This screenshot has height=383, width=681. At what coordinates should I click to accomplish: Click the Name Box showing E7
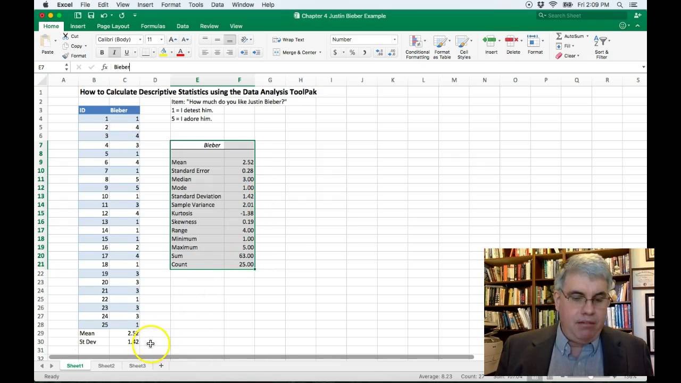48,67
